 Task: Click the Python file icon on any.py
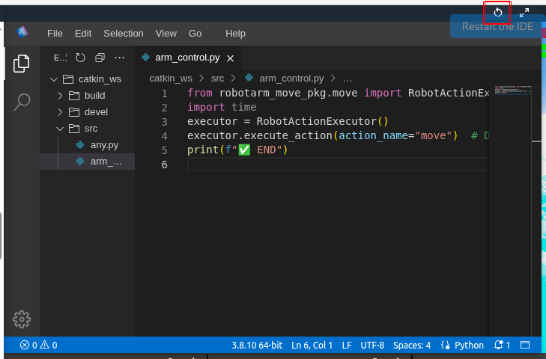coord(80,144)
